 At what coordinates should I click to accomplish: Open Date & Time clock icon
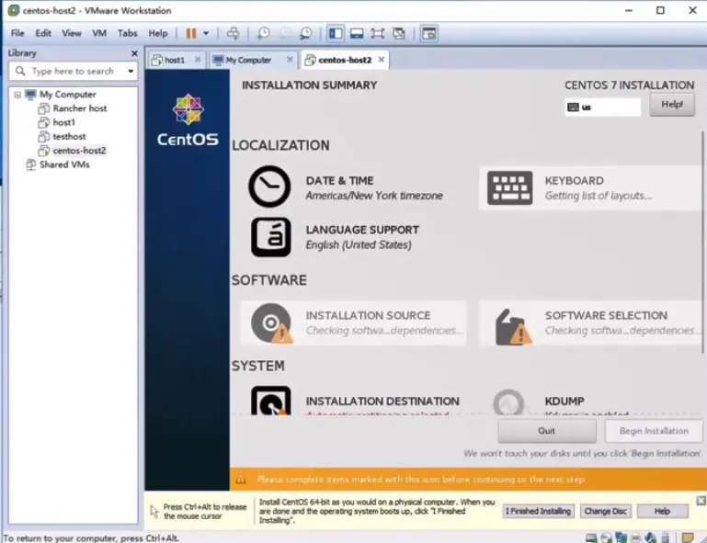(x=269, y=187)
